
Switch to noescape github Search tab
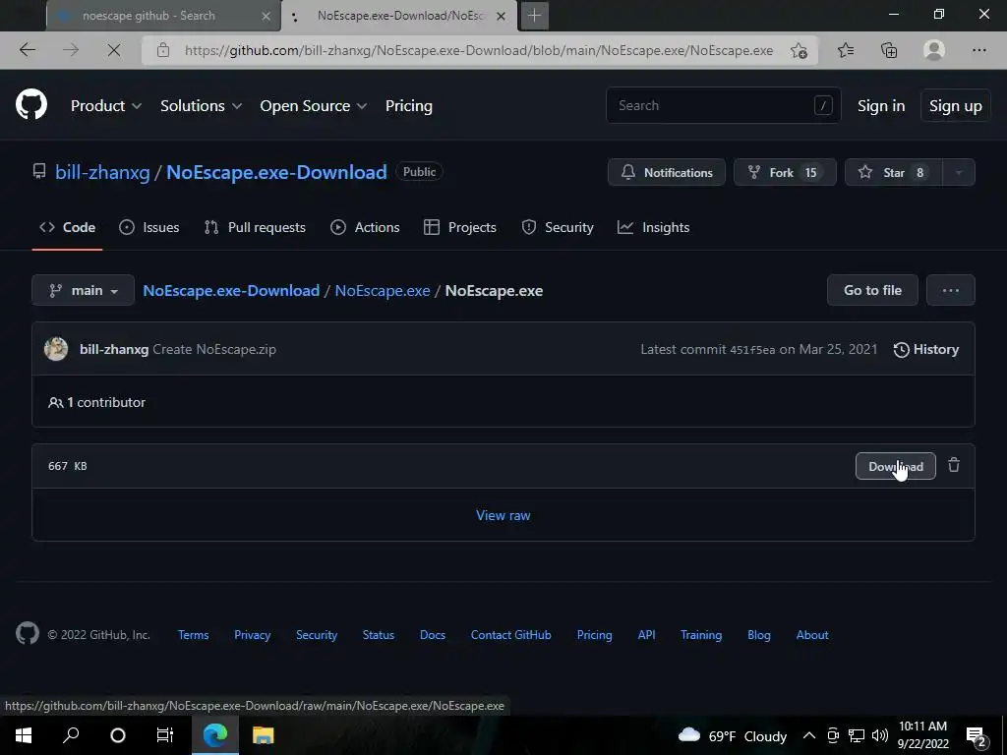pyautogui.click(x=164, y=16)
